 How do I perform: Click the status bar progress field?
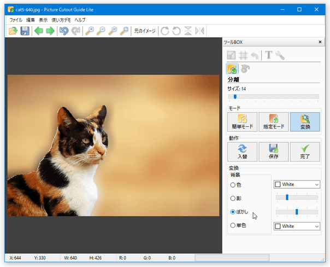pos(232,258)
